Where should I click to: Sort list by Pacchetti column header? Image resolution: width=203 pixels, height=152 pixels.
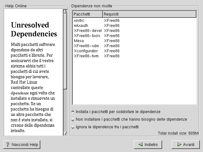pos(88,14)
